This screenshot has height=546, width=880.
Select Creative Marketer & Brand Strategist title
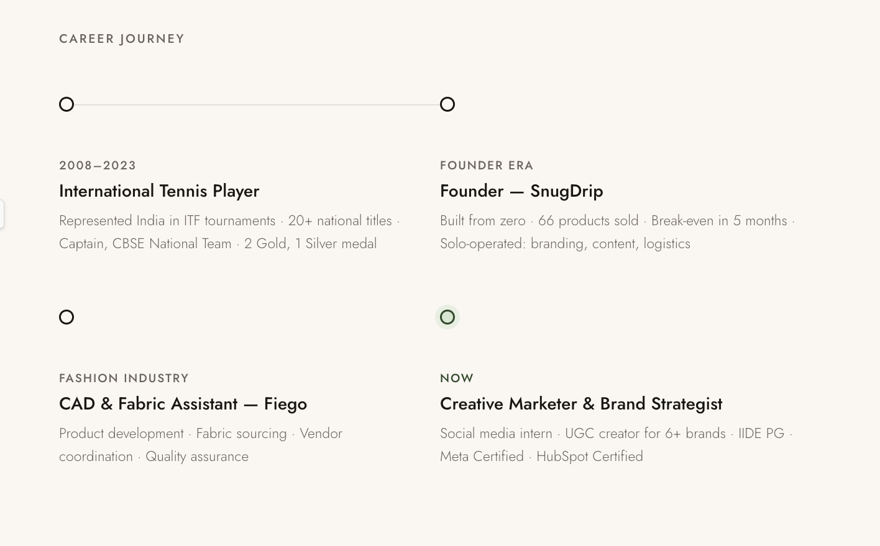click(x=581, y=404)
